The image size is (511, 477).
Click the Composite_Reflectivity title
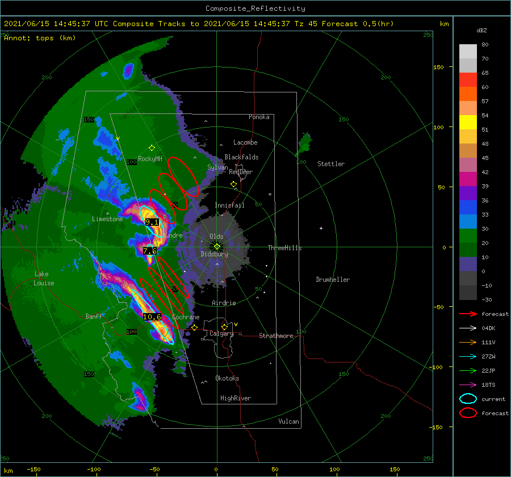[256, 9]
